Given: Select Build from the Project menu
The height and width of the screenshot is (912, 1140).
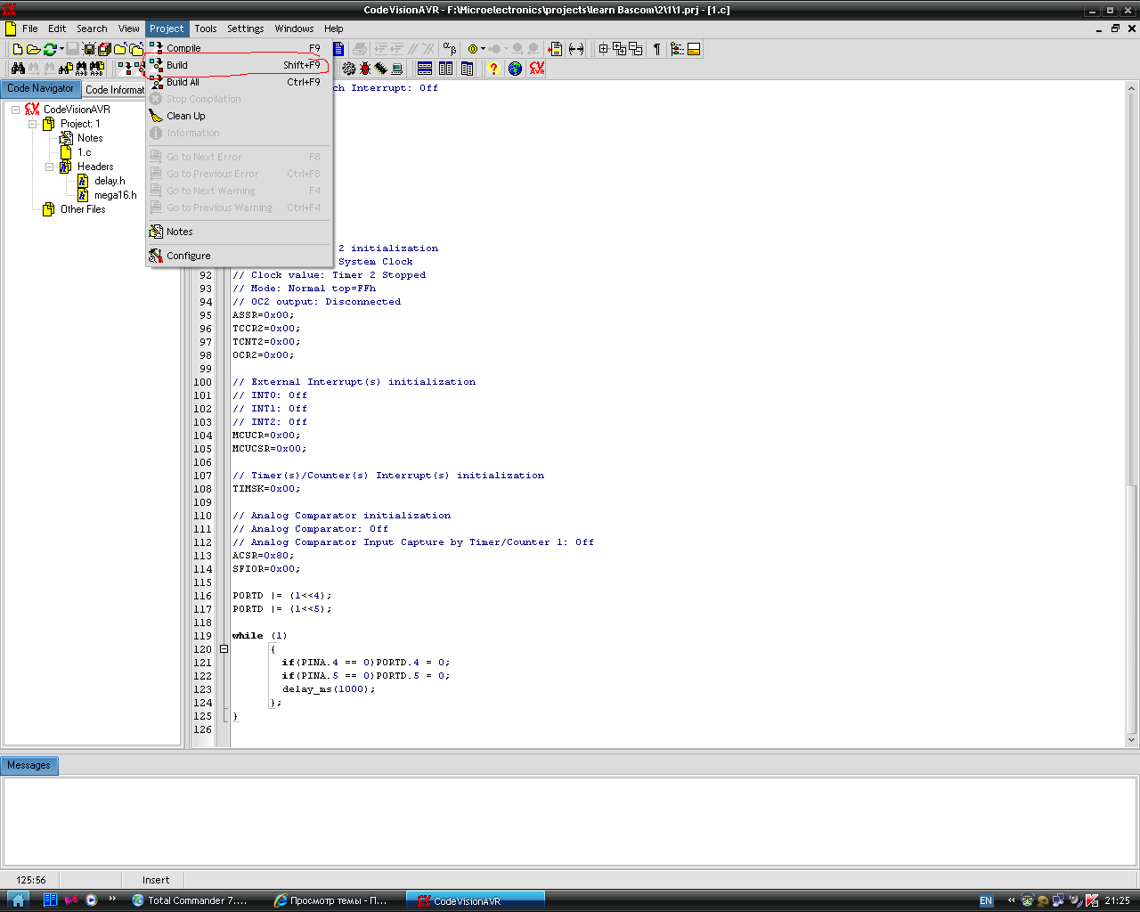Looking at the screenshot, I should tap(177, 65).
